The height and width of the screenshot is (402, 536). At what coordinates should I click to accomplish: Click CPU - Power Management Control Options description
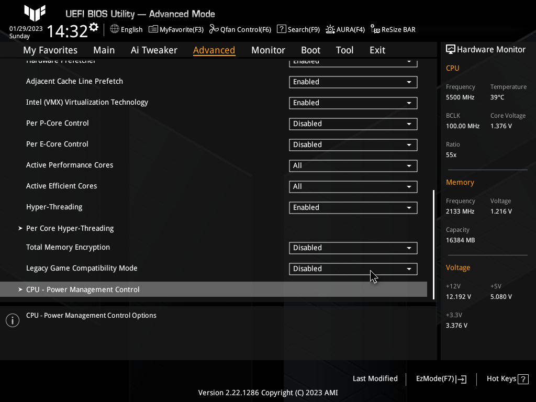click(x=91, y=316)
